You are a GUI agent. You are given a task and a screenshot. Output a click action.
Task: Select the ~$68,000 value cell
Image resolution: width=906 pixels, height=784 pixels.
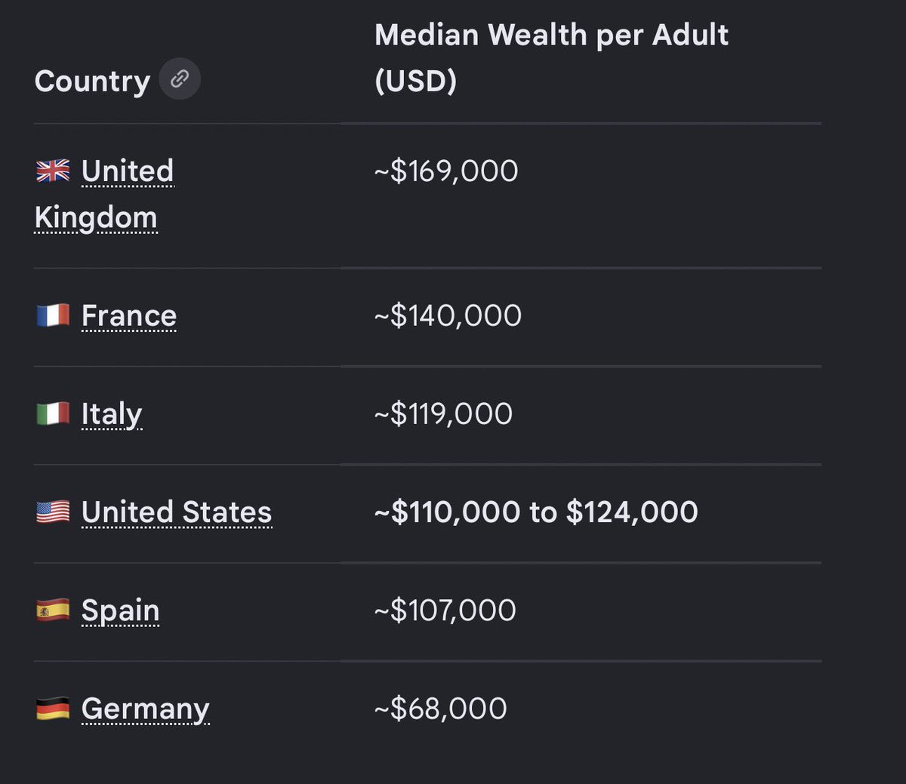441,709
